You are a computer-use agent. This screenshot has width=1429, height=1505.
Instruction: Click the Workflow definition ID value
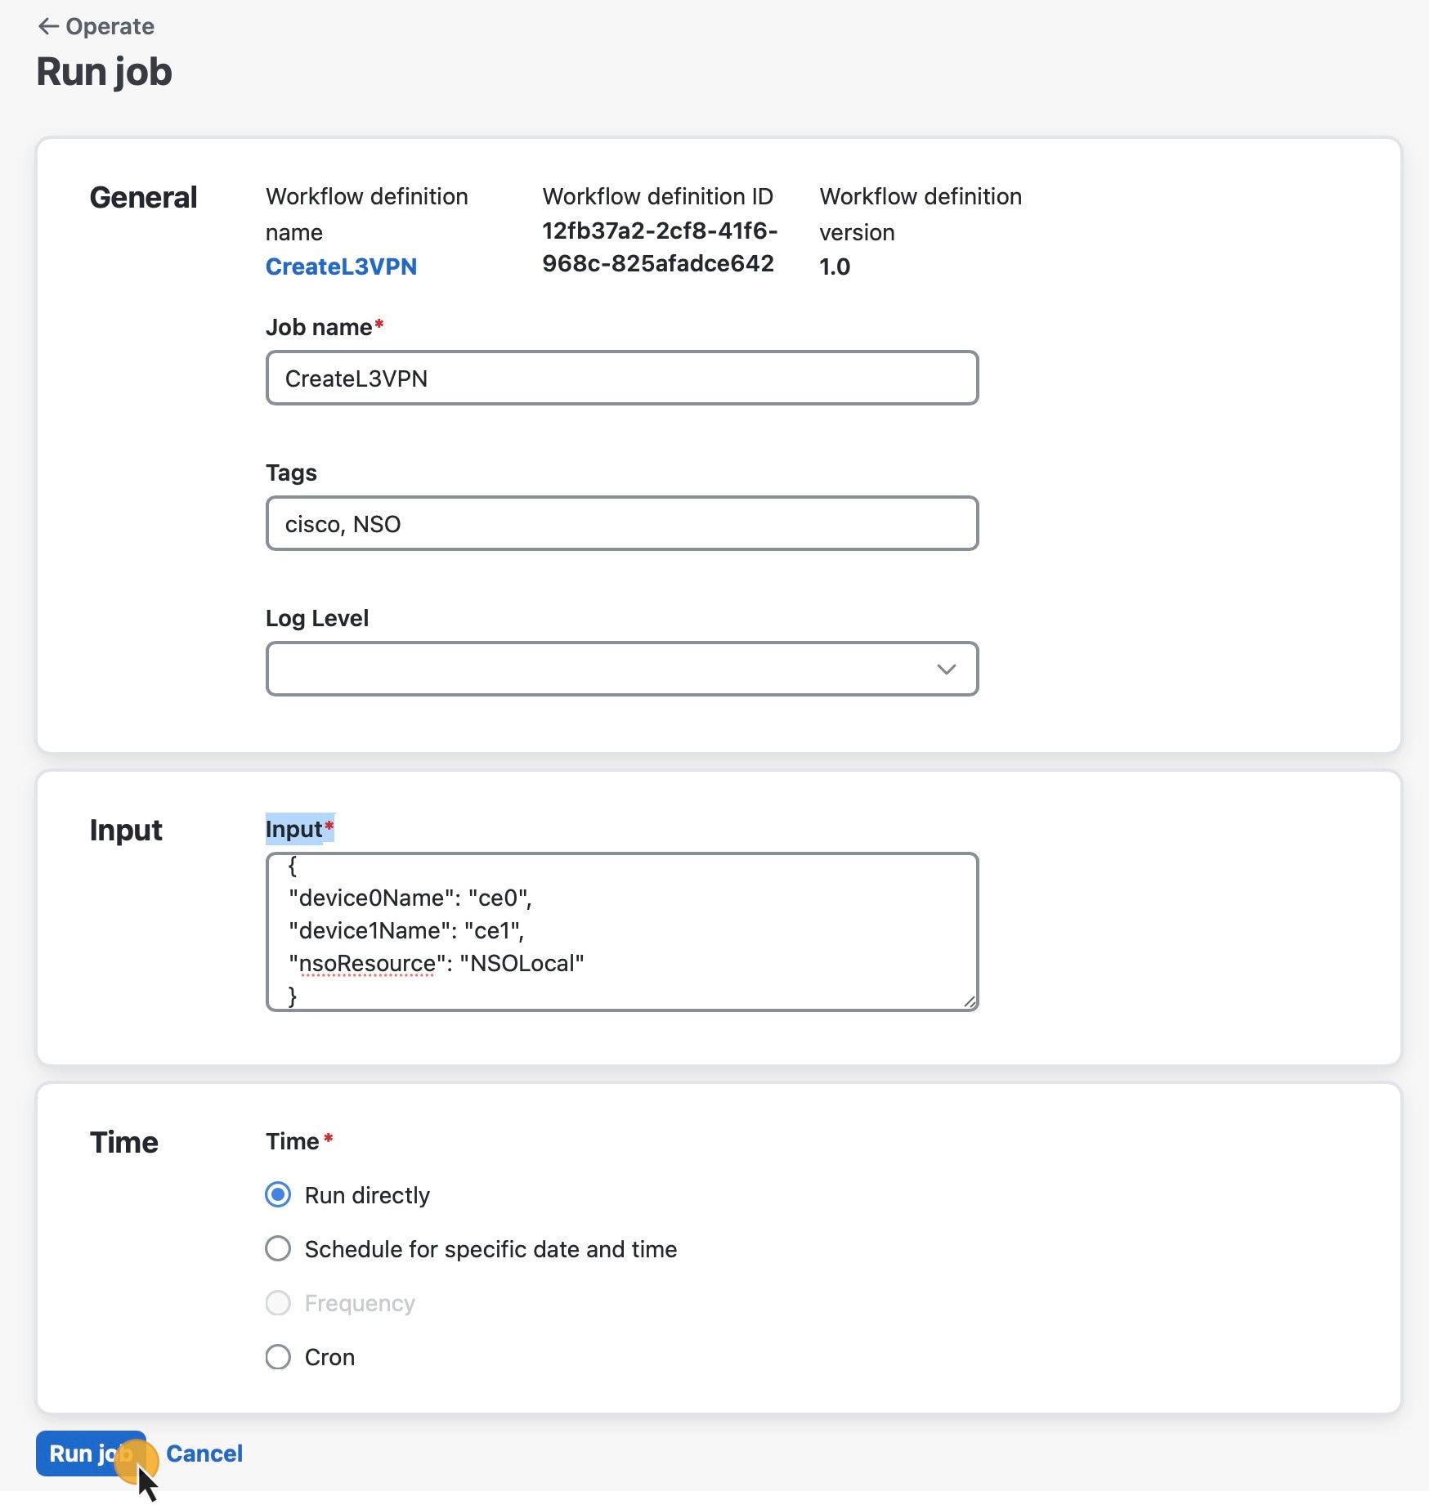pos(660,247)
